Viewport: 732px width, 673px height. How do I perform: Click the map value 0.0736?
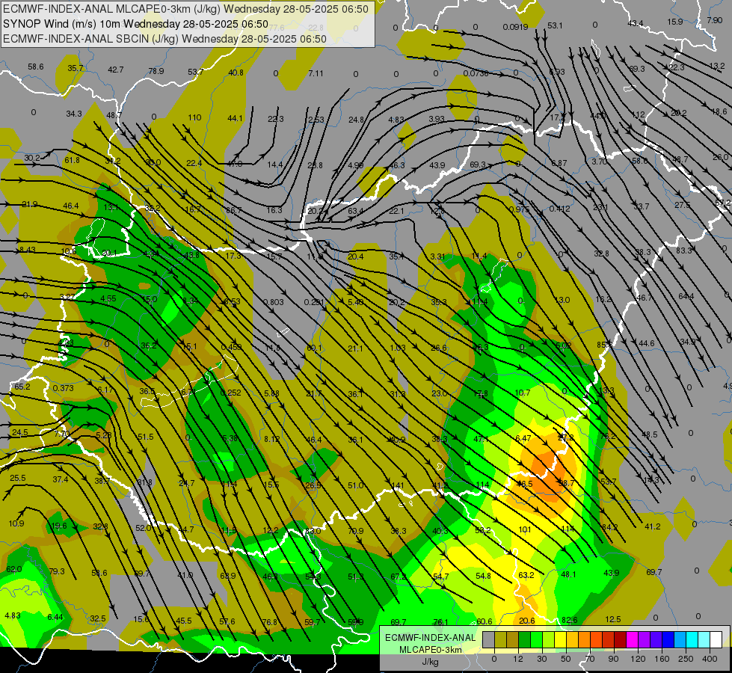click(476, 73)
